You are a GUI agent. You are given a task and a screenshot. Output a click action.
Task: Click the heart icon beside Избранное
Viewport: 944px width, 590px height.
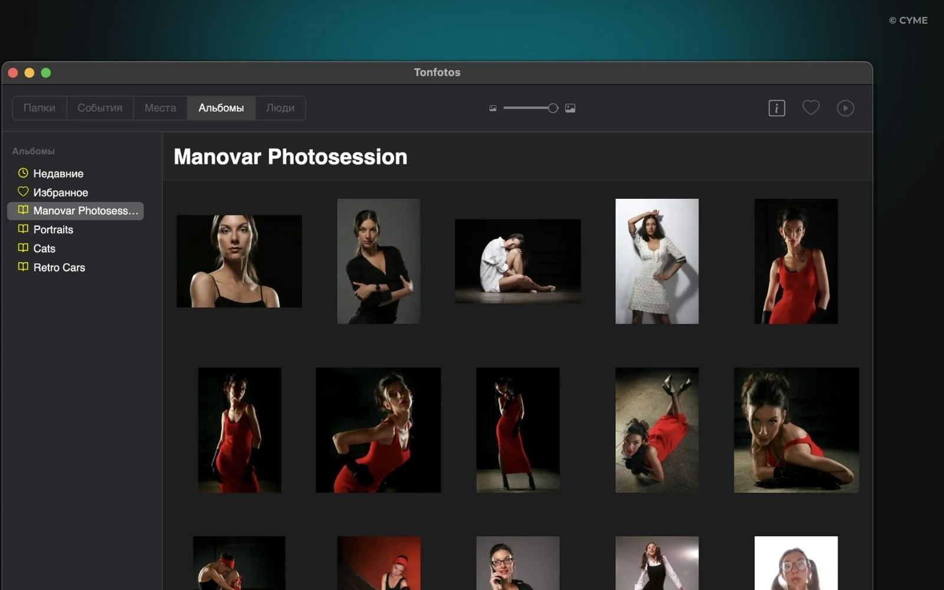(23, 191)
